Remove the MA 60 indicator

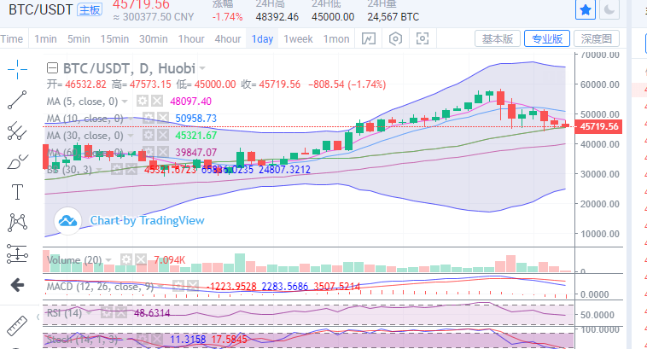click(x=162, y=152)
